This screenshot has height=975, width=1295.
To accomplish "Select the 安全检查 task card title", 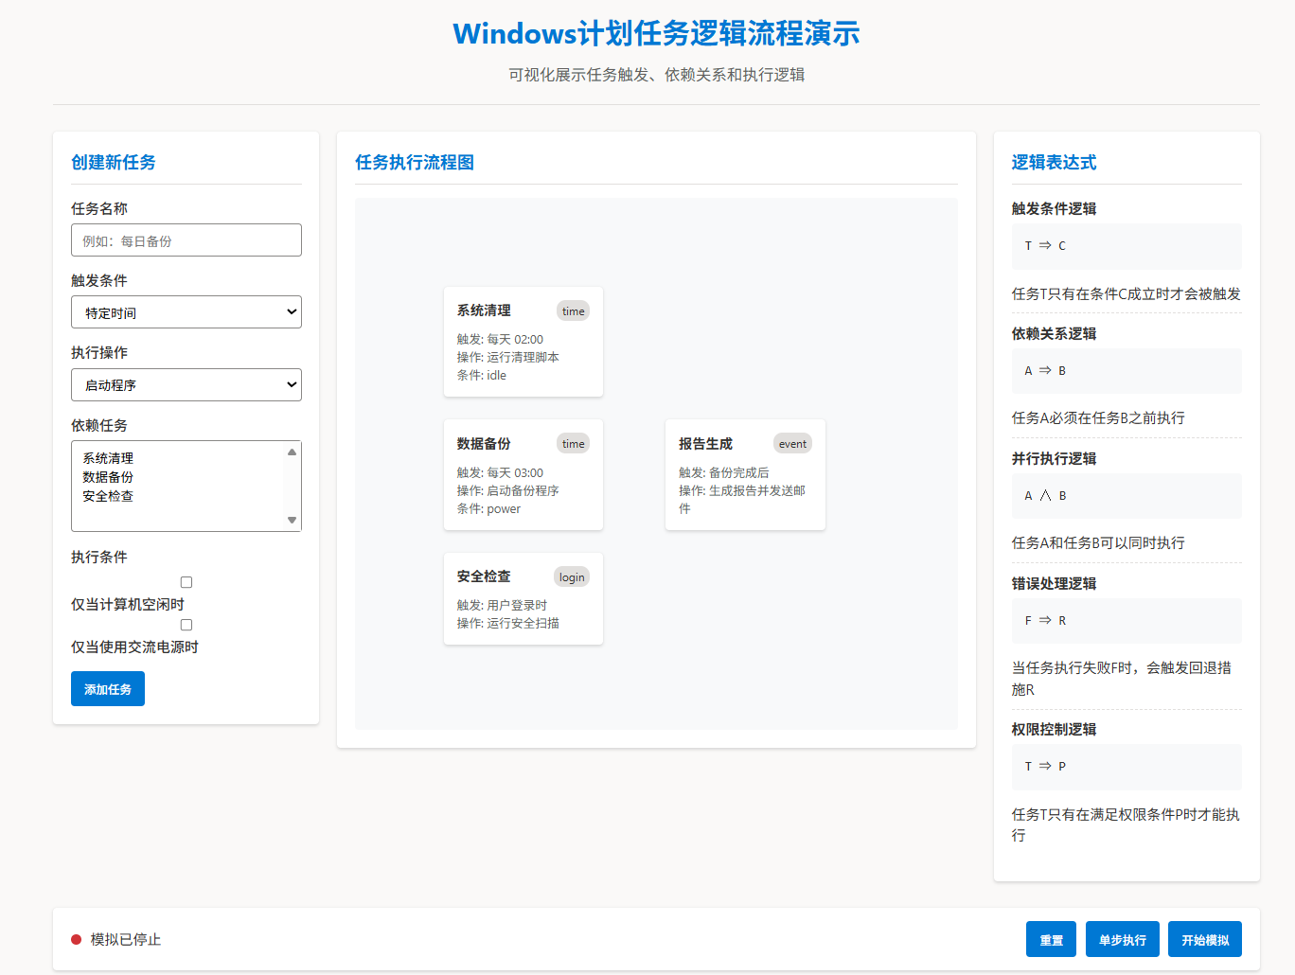I will [484, 576].
